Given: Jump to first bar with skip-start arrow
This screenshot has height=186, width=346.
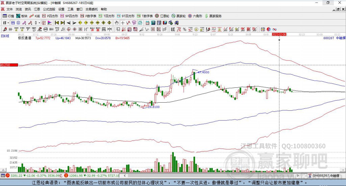Looking at the screenshot, I should [57, 23].
